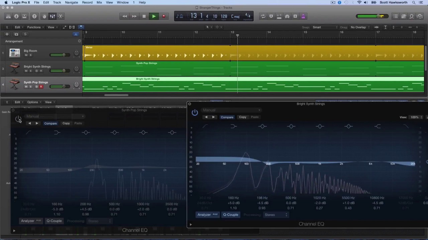Image resolution: width=428 pixels, height=240 pixels.
Task: Click Q-Couple in Synth Pop Strings EQ
Action: tap(54, 221)
